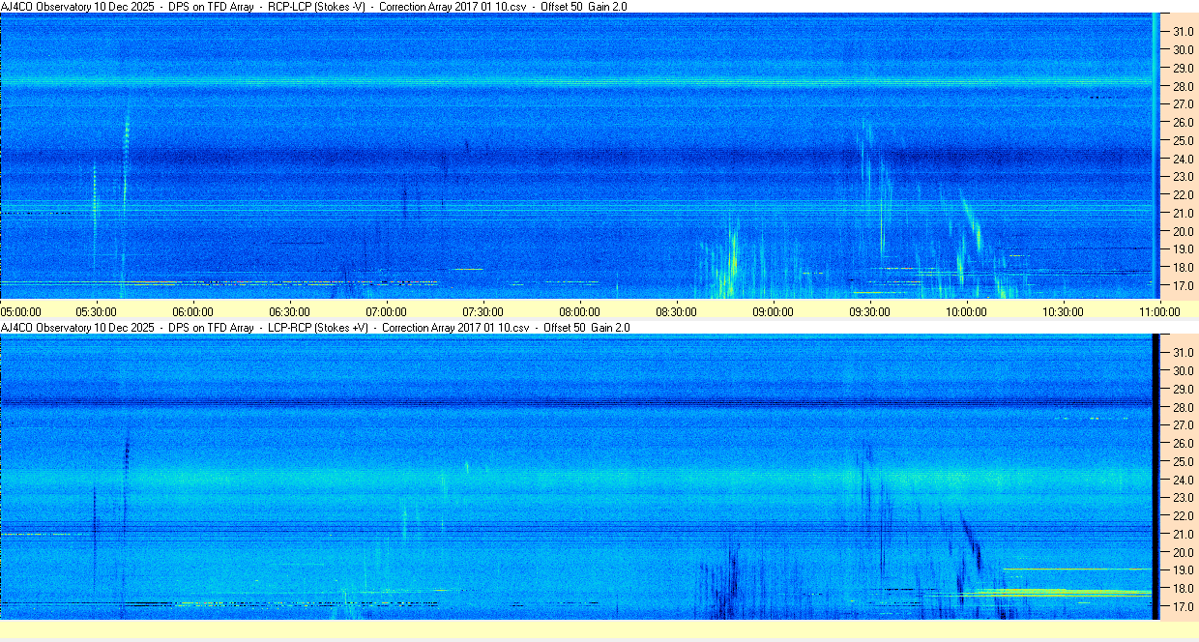Select the 08:30:00 time axis label

(677, 311)
